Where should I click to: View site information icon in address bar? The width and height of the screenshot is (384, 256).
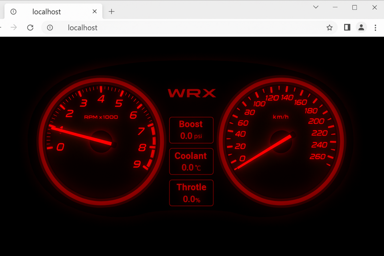coord(50,27)
